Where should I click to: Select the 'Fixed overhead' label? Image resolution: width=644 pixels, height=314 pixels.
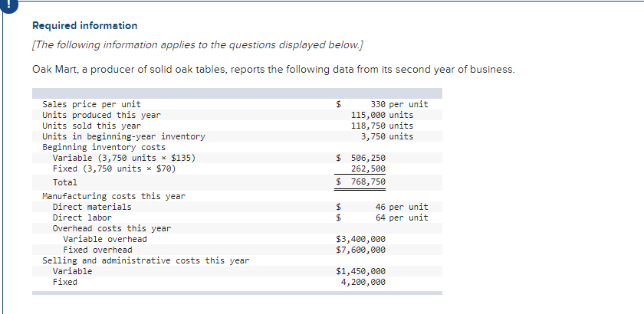(x=97, y=250)
